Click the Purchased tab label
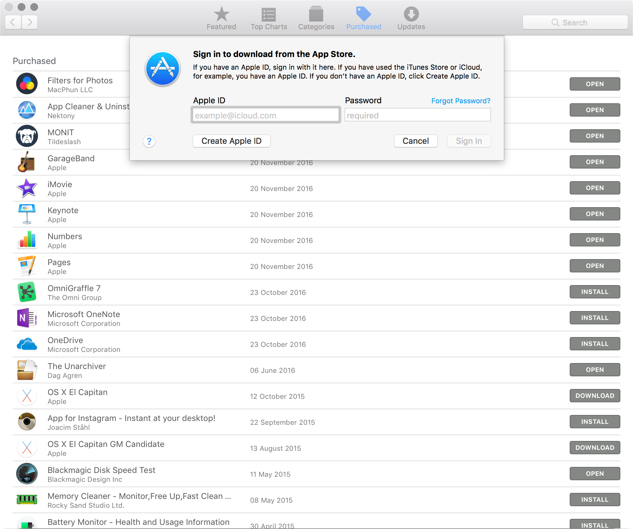This screenshot has height=529, width=633. [364, 27]
